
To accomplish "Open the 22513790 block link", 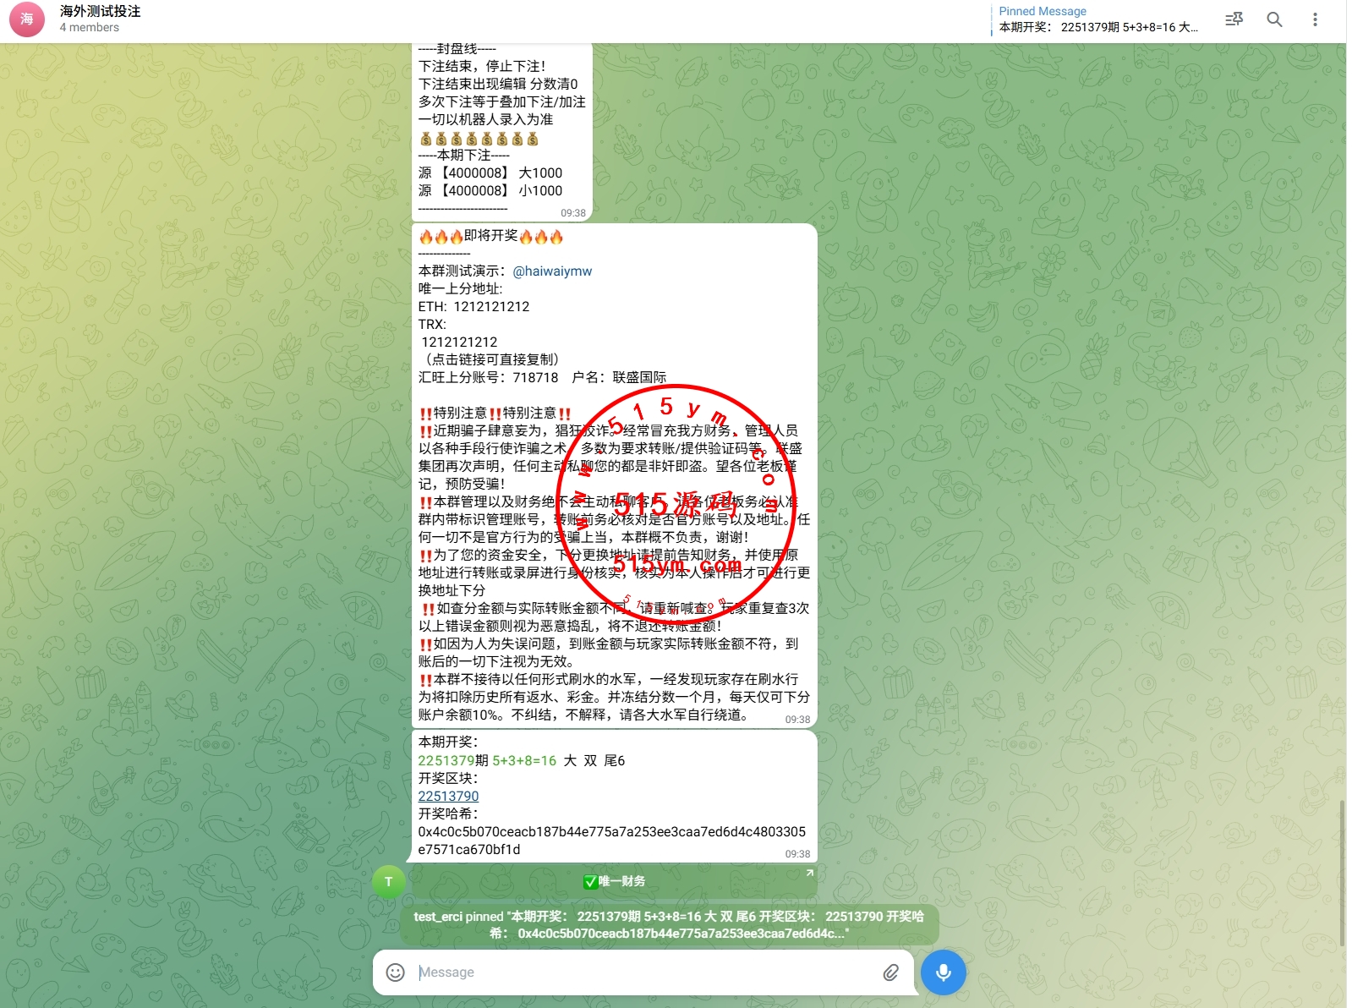I will pyautogui.click(x=448, y=797).
